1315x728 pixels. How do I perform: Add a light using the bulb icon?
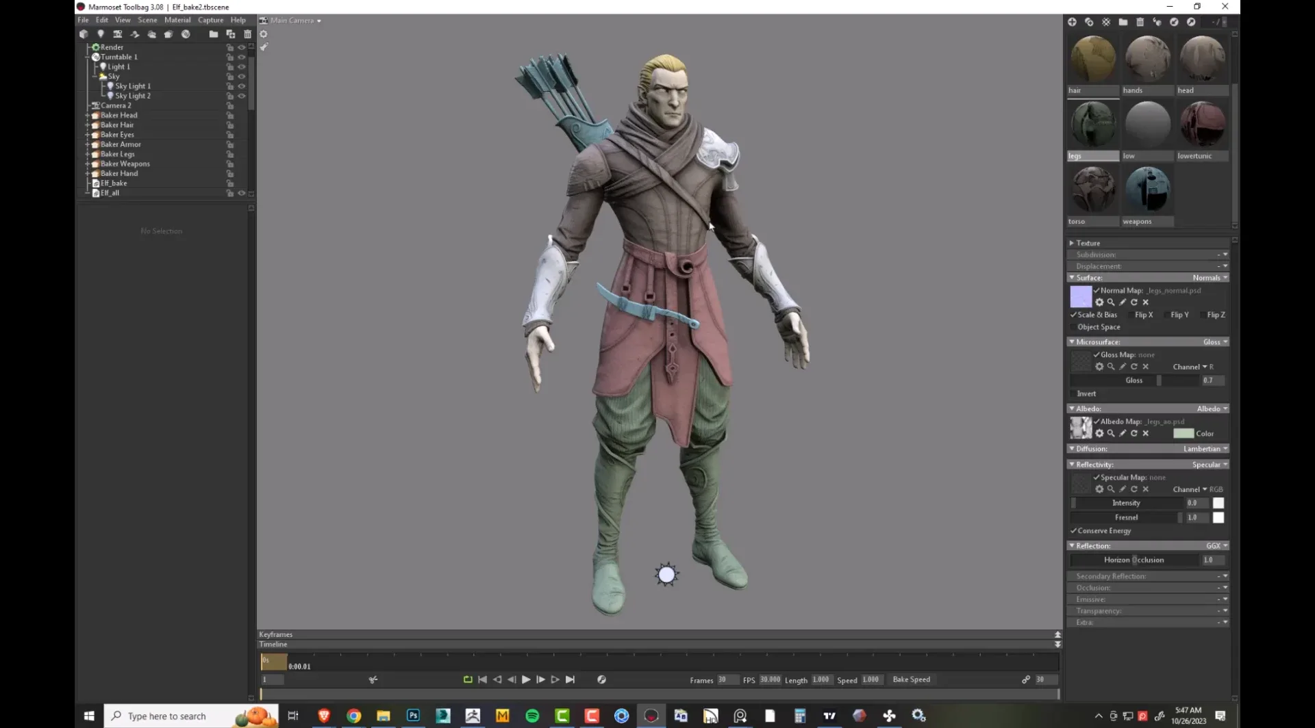pos(101,34)
